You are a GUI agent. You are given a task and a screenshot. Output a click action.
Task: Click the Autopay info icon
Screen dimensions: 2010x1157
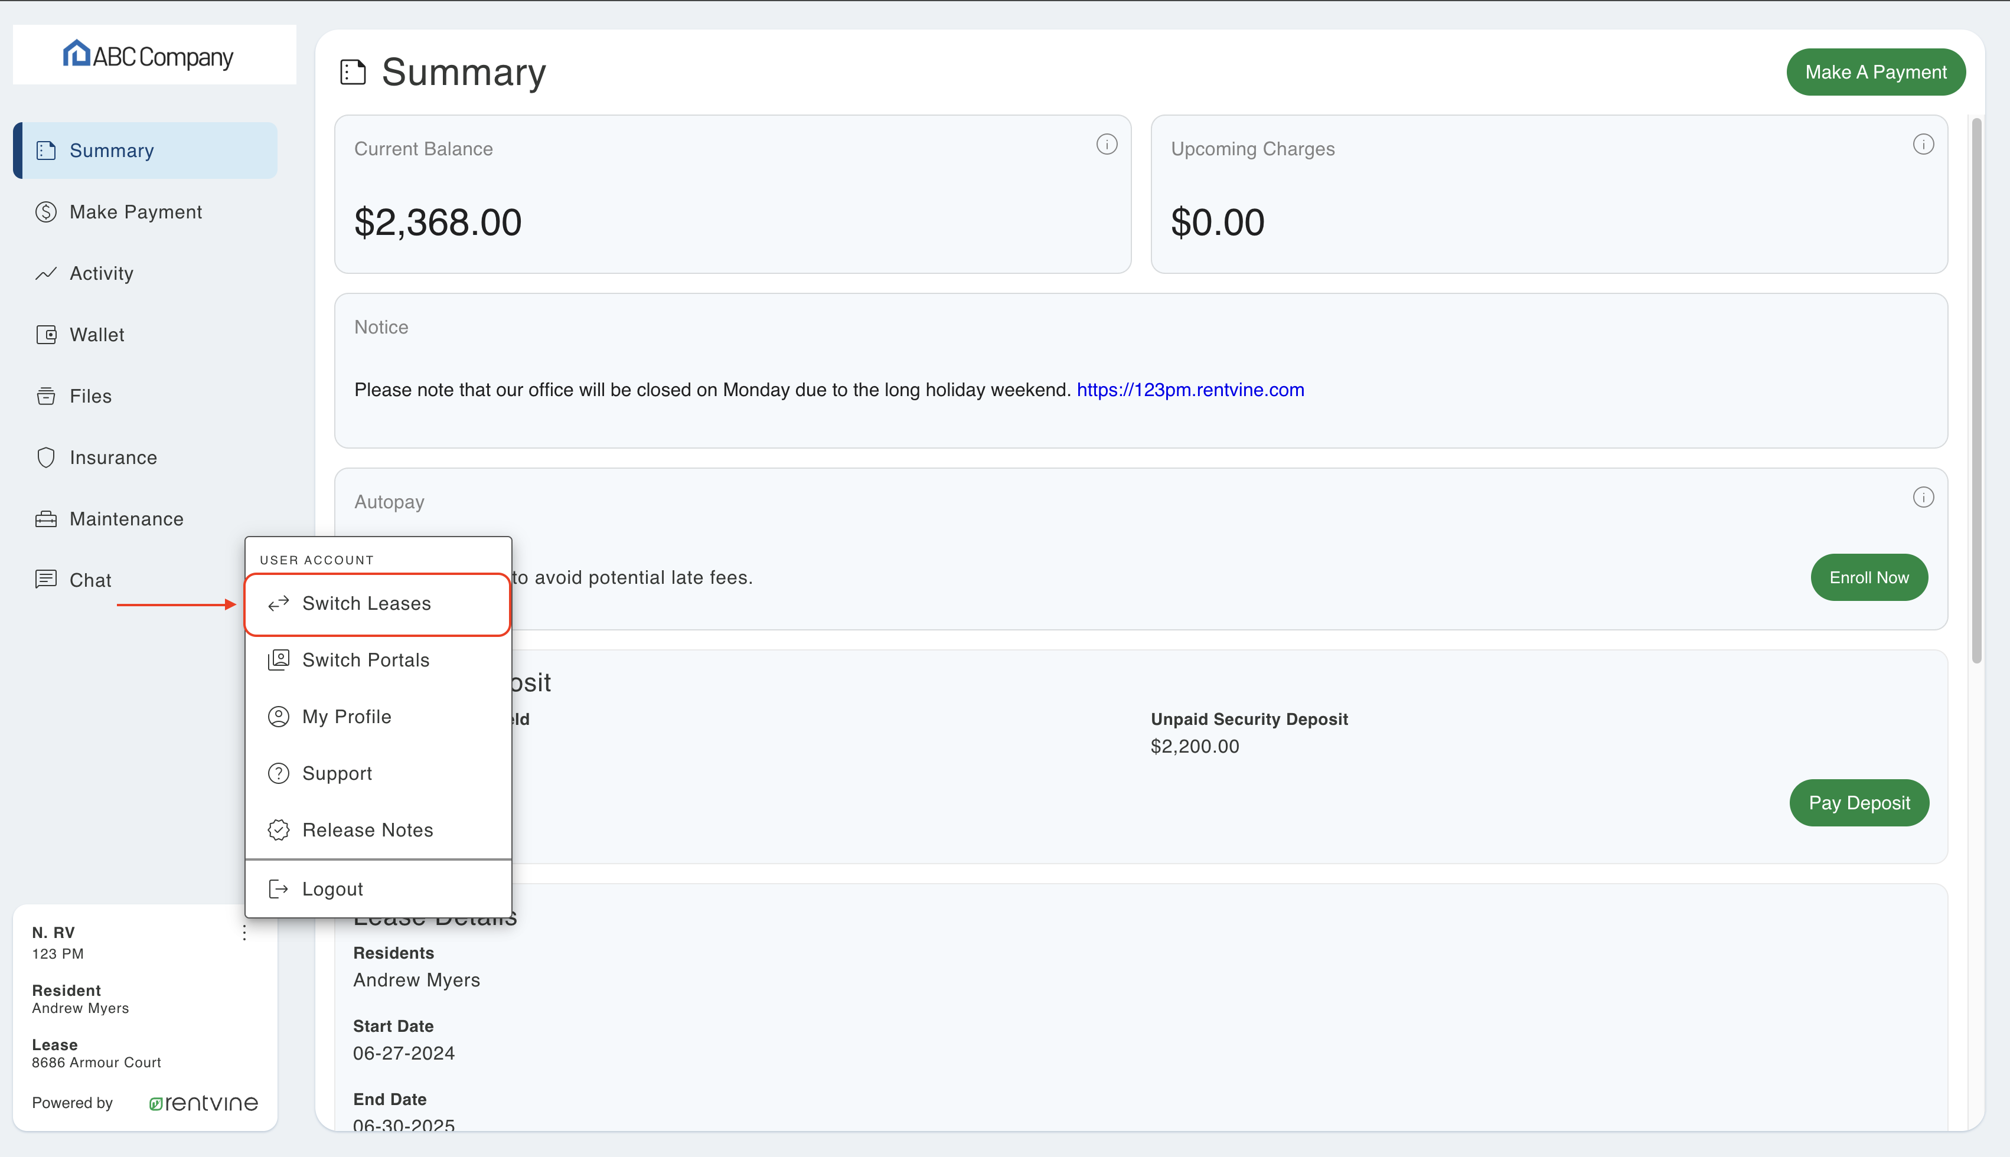click(1923, 496)
